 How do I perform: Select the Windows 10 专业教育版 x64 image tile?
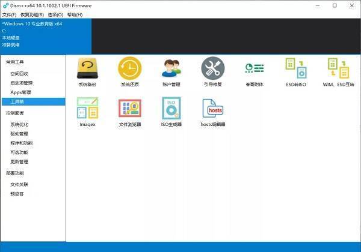pos(46,36)
